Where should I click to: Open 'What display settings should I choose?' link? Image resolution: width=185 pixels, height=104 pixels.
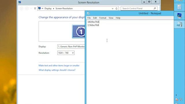pos(57,70)
